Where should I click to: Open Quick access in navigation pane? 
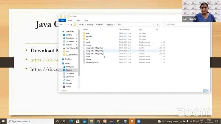[69, 31]
